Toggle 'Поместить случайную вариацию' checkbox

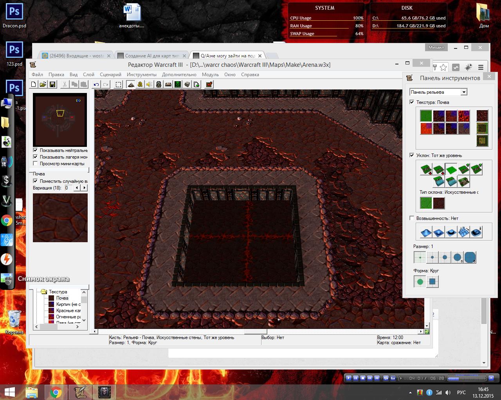(36, 181)
